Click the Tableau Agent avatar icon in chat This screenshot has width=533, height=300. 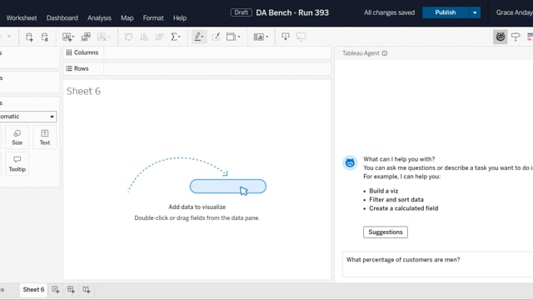[x=350, y=163]
